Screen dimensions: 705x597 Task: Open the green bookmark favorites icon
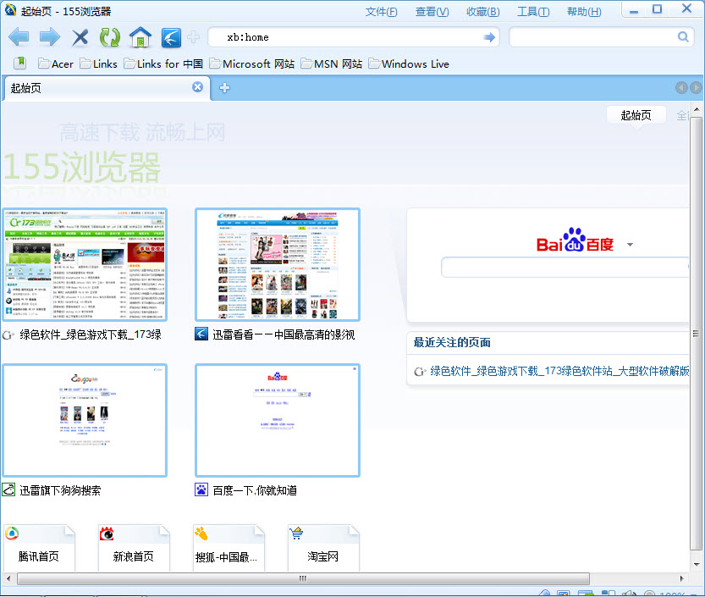click(x=19, y=63)
